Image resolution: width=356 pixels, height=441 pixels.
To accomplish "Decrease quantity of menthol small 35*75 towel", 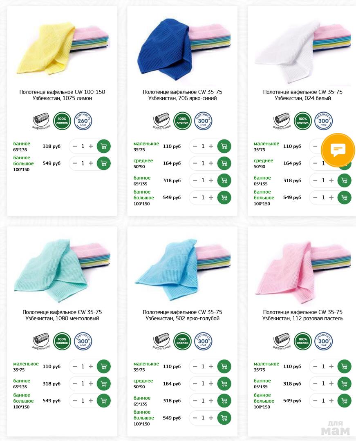I will click(x=75, y=366).
